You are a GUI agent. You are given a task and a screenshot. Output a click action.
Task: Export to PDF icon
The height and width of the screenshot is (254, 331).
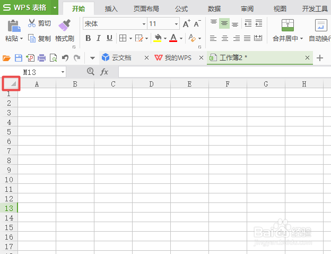click(30, 58)
